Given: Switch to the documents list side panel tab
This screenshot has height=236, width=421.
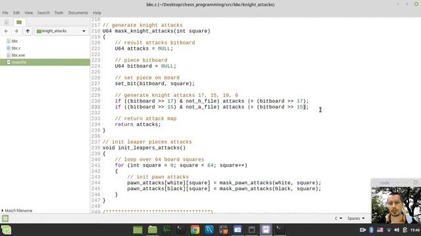Looking at the screenshot, I should pos(6,22).
